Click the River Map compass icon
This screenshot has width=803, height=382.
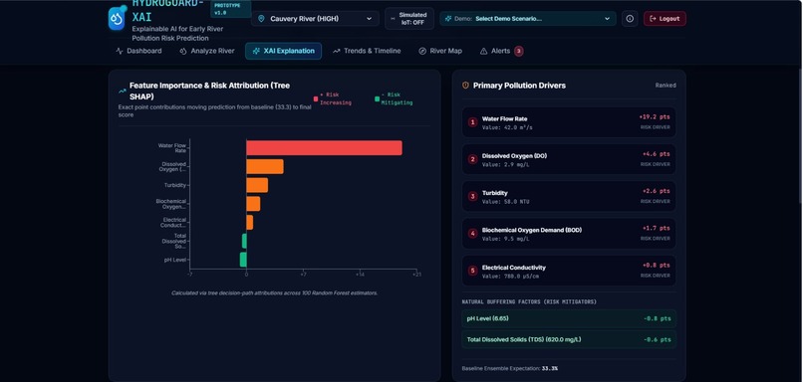click(422, 51)
